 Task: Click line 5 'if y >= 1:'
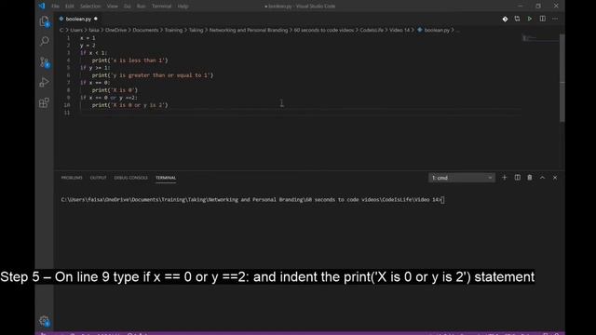click(95, 68)
